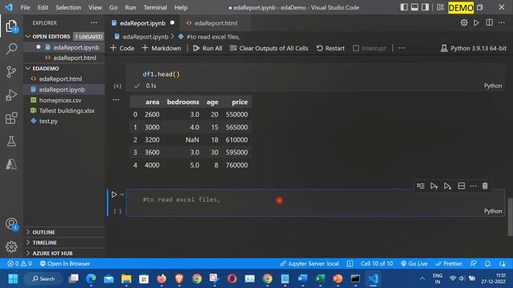Open Excel from the taskbar

320,278
